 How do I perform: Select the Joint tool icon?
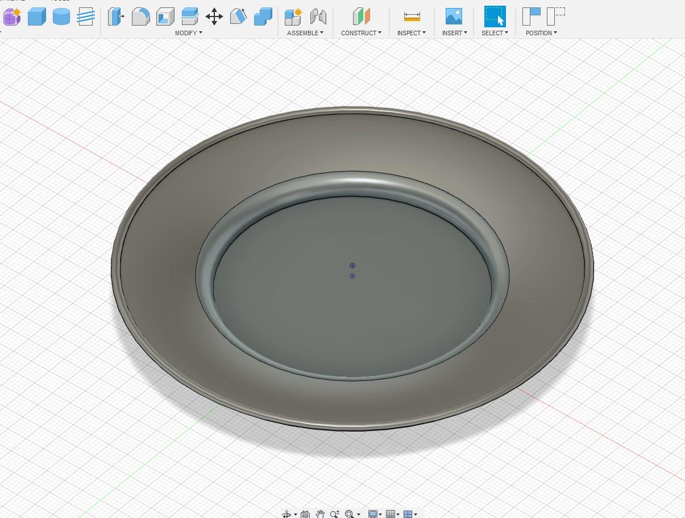[318, 16]
